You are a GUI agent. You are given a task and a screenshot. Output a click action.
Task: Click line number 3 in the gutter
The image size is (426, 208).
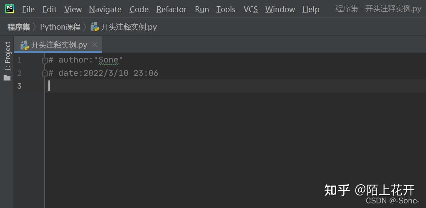[19, 86]
